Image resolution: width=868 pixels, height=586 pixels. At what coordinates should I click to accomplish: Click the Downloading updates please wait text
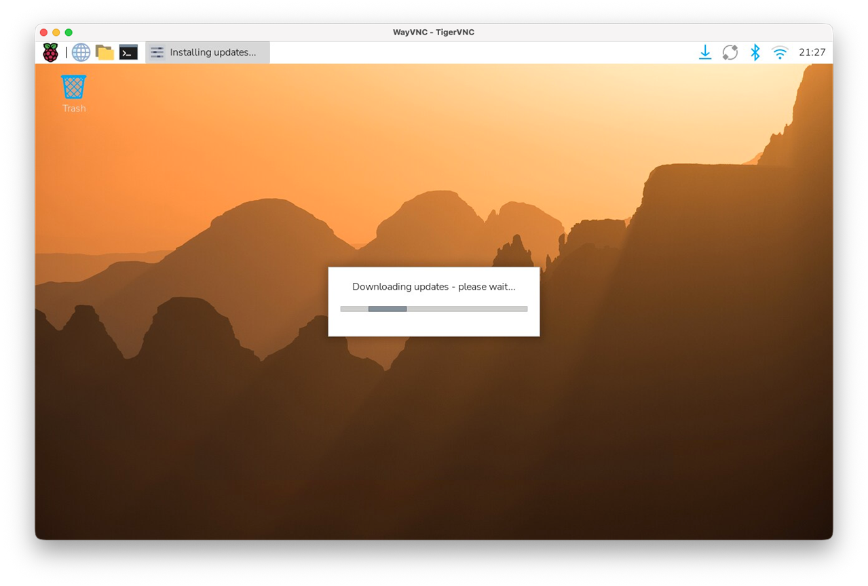(434, 287)
